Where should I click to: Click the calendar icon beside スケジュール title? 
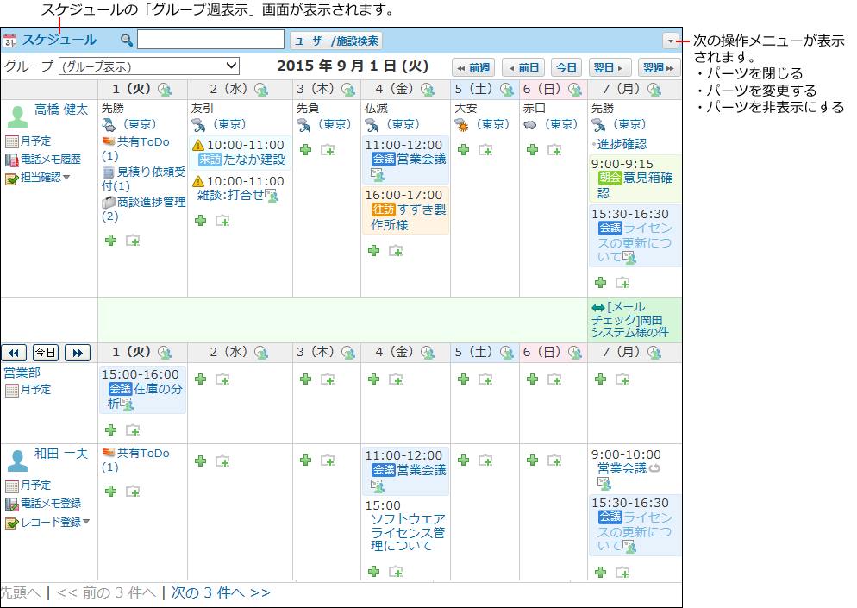coord(10,40)
